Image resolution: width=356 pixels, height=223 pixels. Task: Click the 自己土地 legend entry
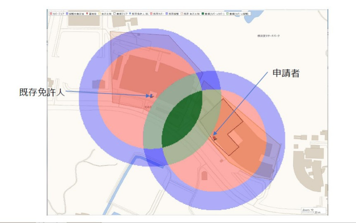tap(105, 14)
